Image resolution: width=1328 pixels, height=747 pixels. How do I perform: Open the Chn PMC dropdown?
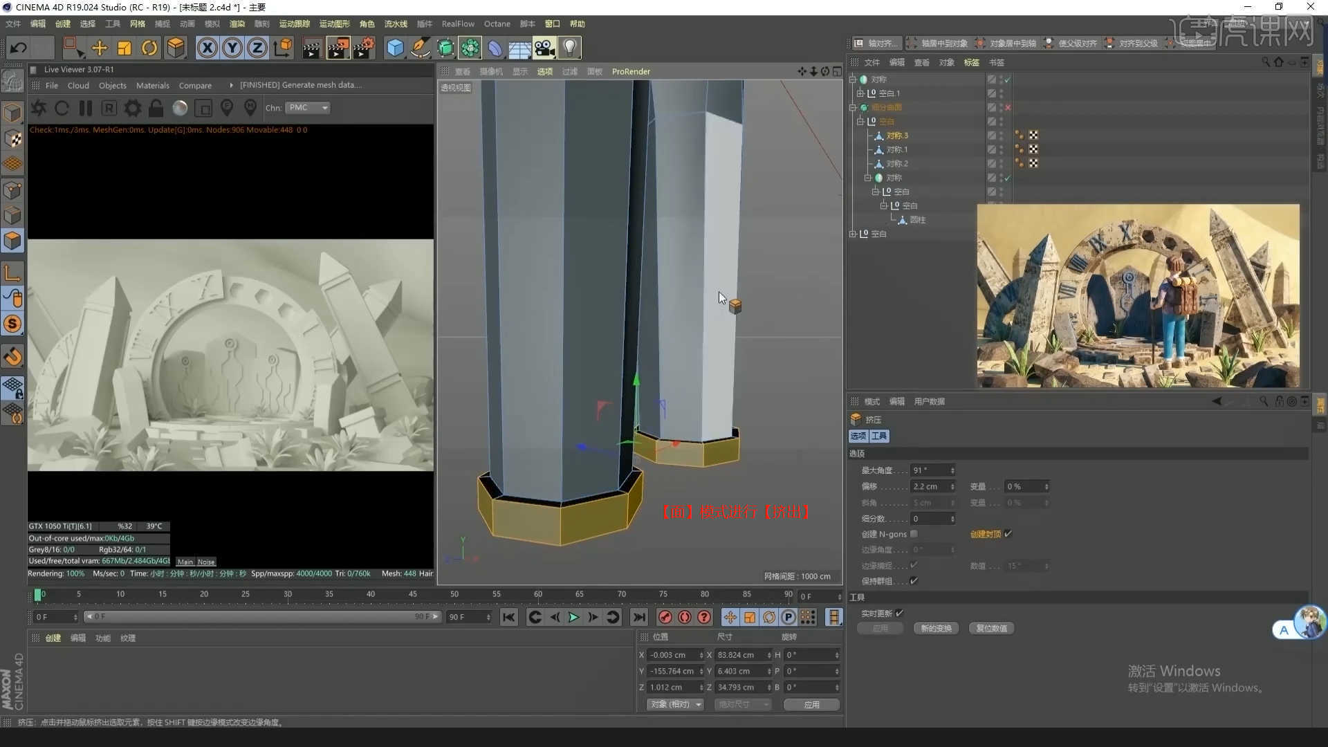pos(308,108)
